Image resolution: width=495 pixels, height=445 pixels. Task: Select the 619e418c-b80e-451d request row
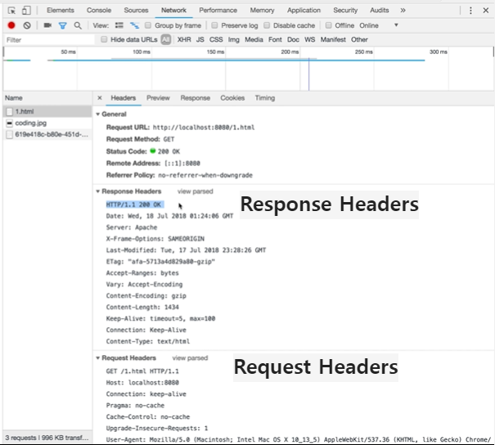(47, 134)
